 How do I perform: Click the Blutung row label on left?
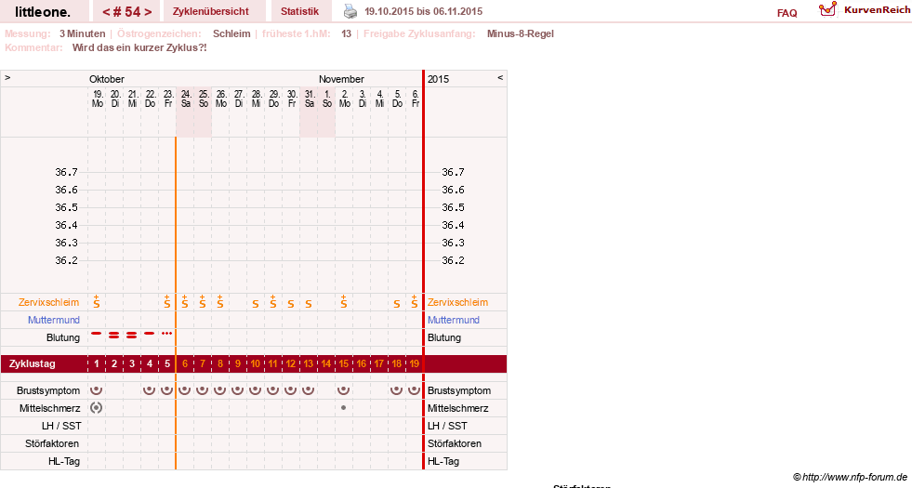[x=63, y=337]
